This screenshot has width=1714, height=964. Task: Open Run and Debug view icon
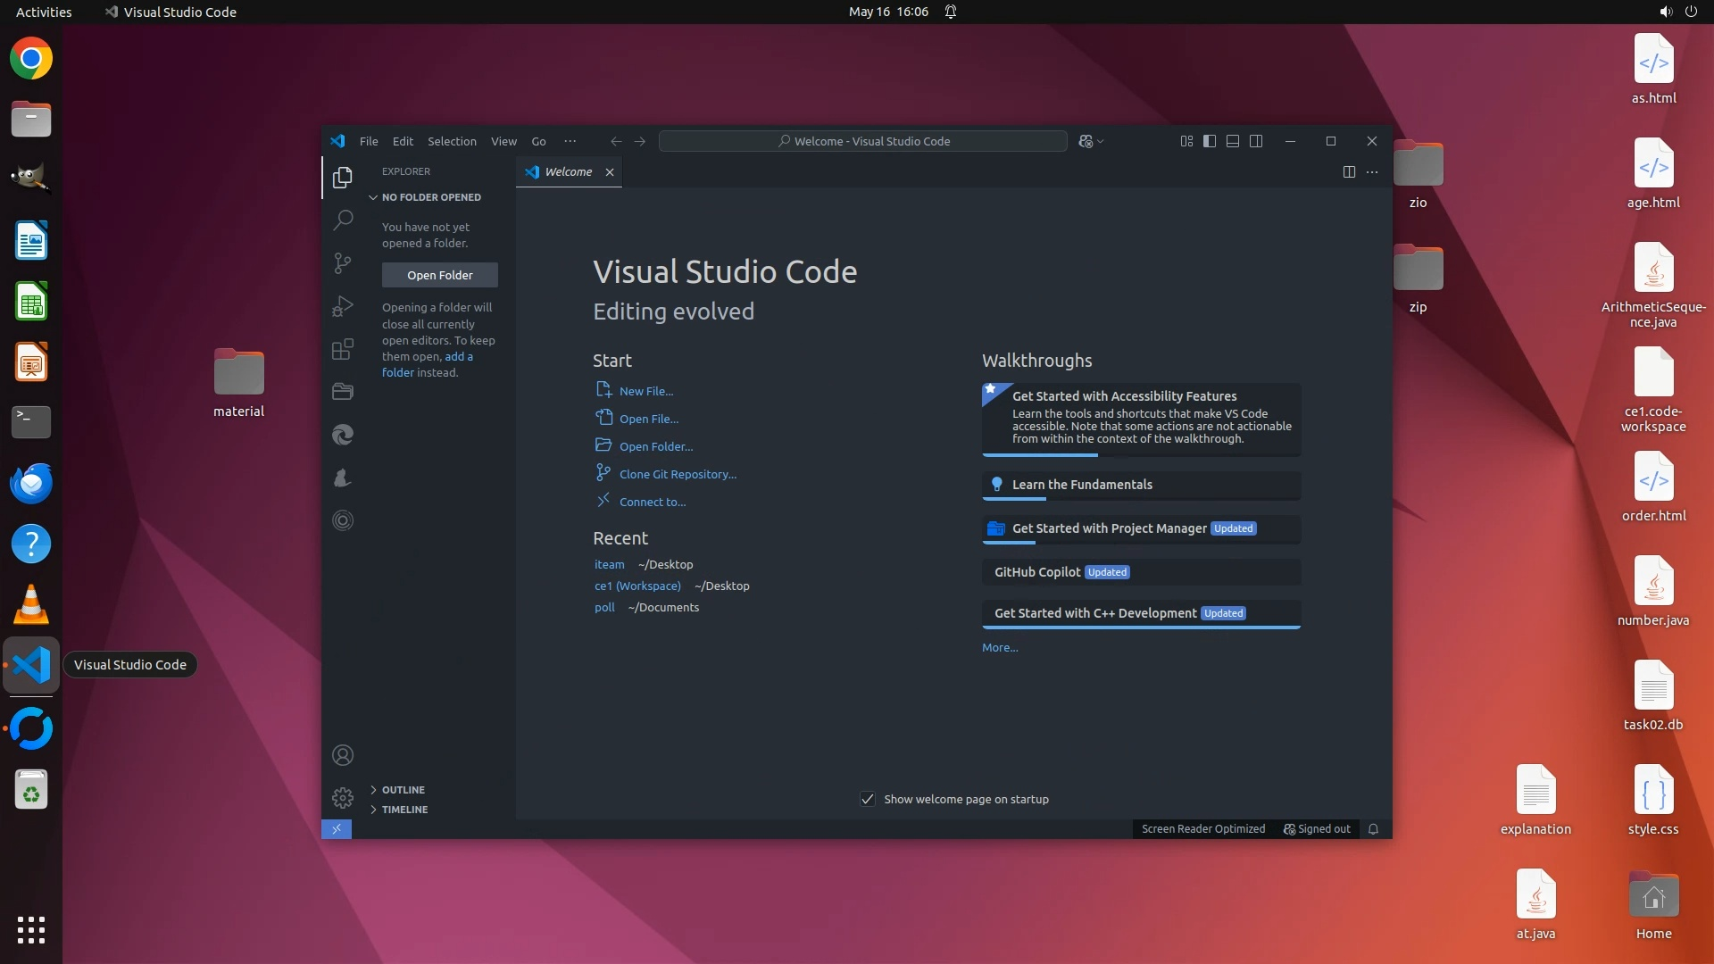[x=343, y=306]
